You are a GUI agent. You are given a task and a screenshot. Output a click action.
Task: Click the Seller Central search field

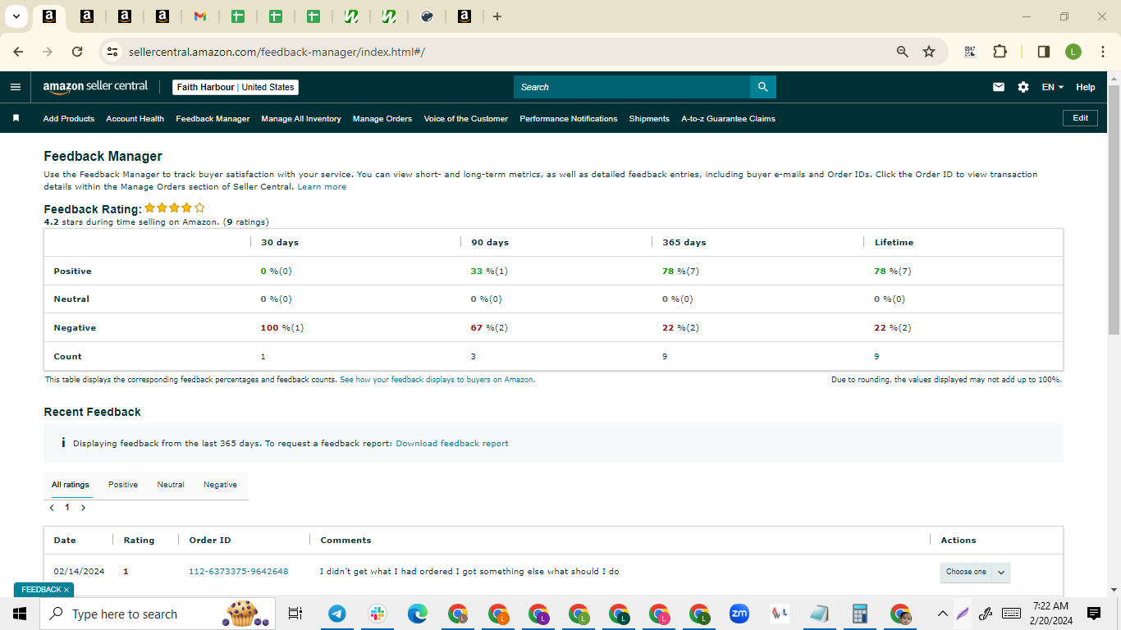[632, 87]
